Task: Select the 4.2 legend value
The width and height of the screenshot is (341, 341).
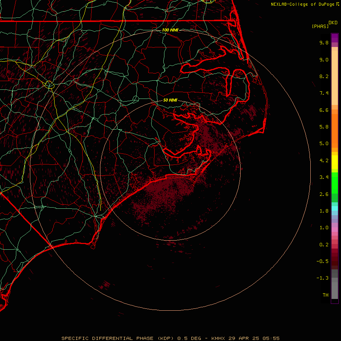Action: (324, 161)
